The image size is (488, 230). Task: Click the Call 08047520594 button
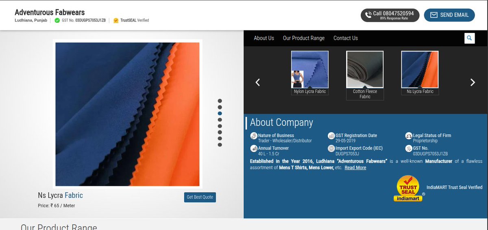pyautogui.click(x=390, y=15)
